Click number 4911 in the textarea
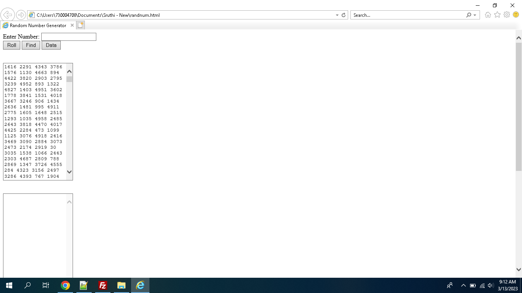Screen dimensions: 522x293 (53, 107)
